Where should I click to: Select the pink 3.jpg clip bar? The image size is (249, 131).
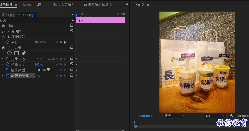pyautogui.click(x=100, y=20)
